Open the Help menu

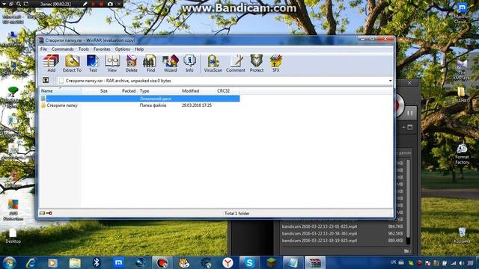click(139, 49)
